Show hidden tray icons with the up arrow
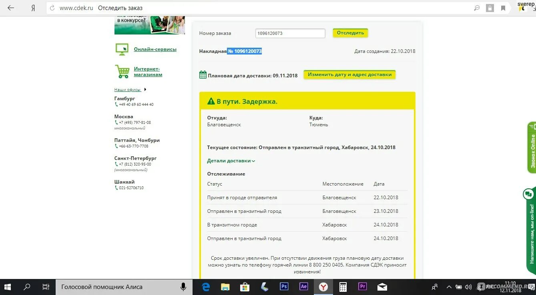The height and width of the screenshot is (295, 536). tap(449, 287)
